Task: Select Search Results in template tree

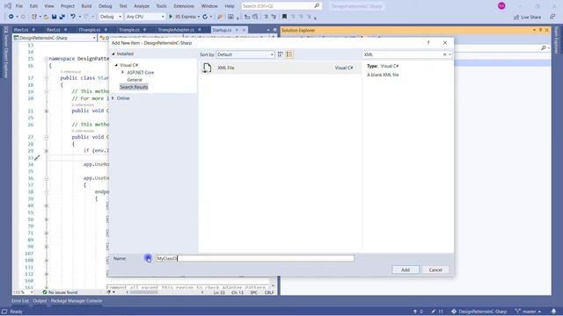Action: pos(134,87)
